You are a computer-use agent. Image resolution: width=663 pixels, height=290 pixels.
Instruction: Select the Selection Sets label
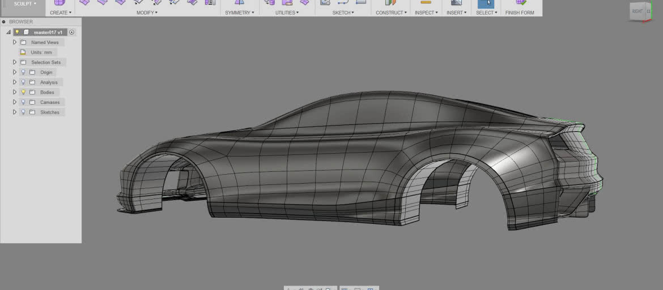46,62
